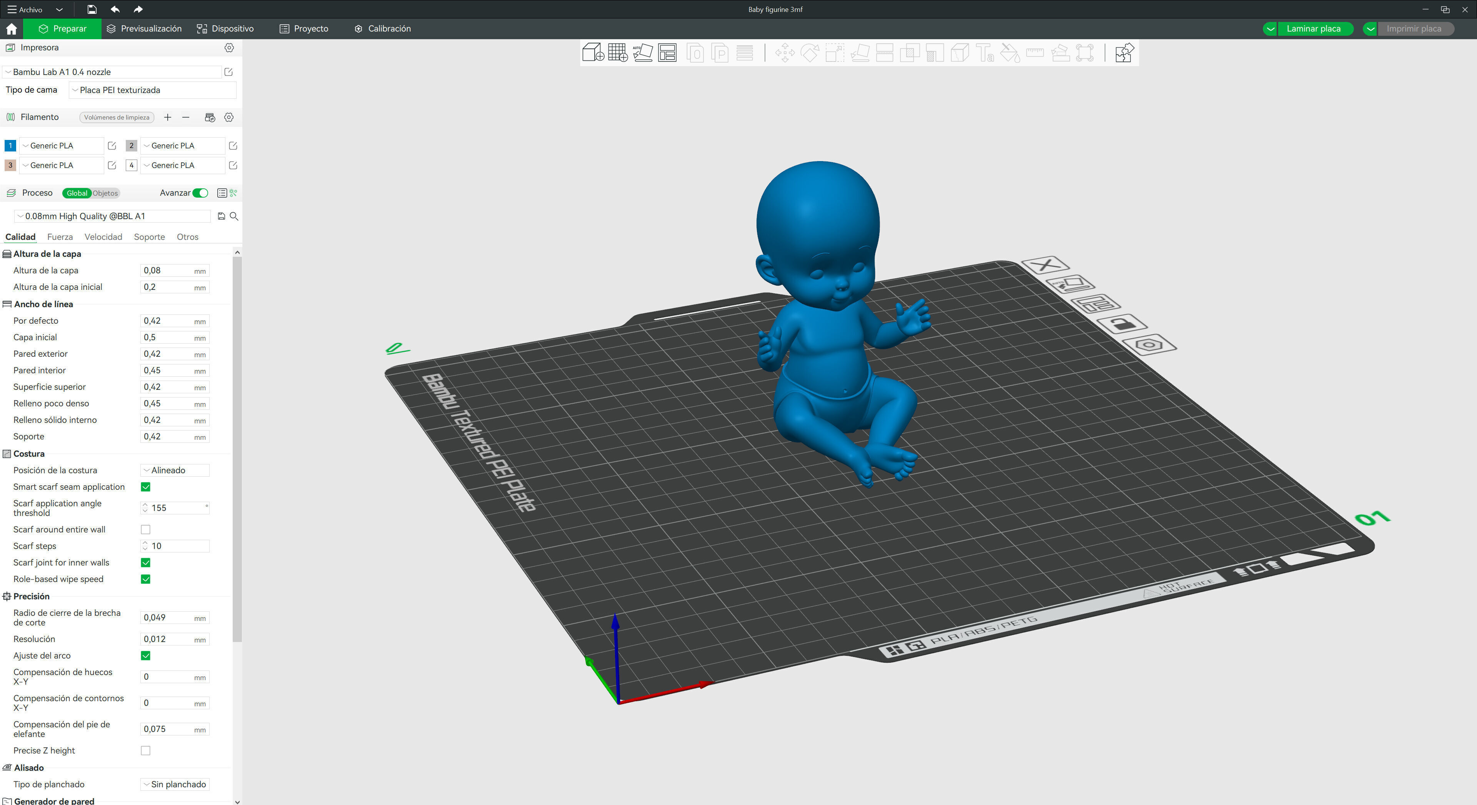Open the Fuerza settings tab
The image size is (1477, 805).
click(60, 237)
